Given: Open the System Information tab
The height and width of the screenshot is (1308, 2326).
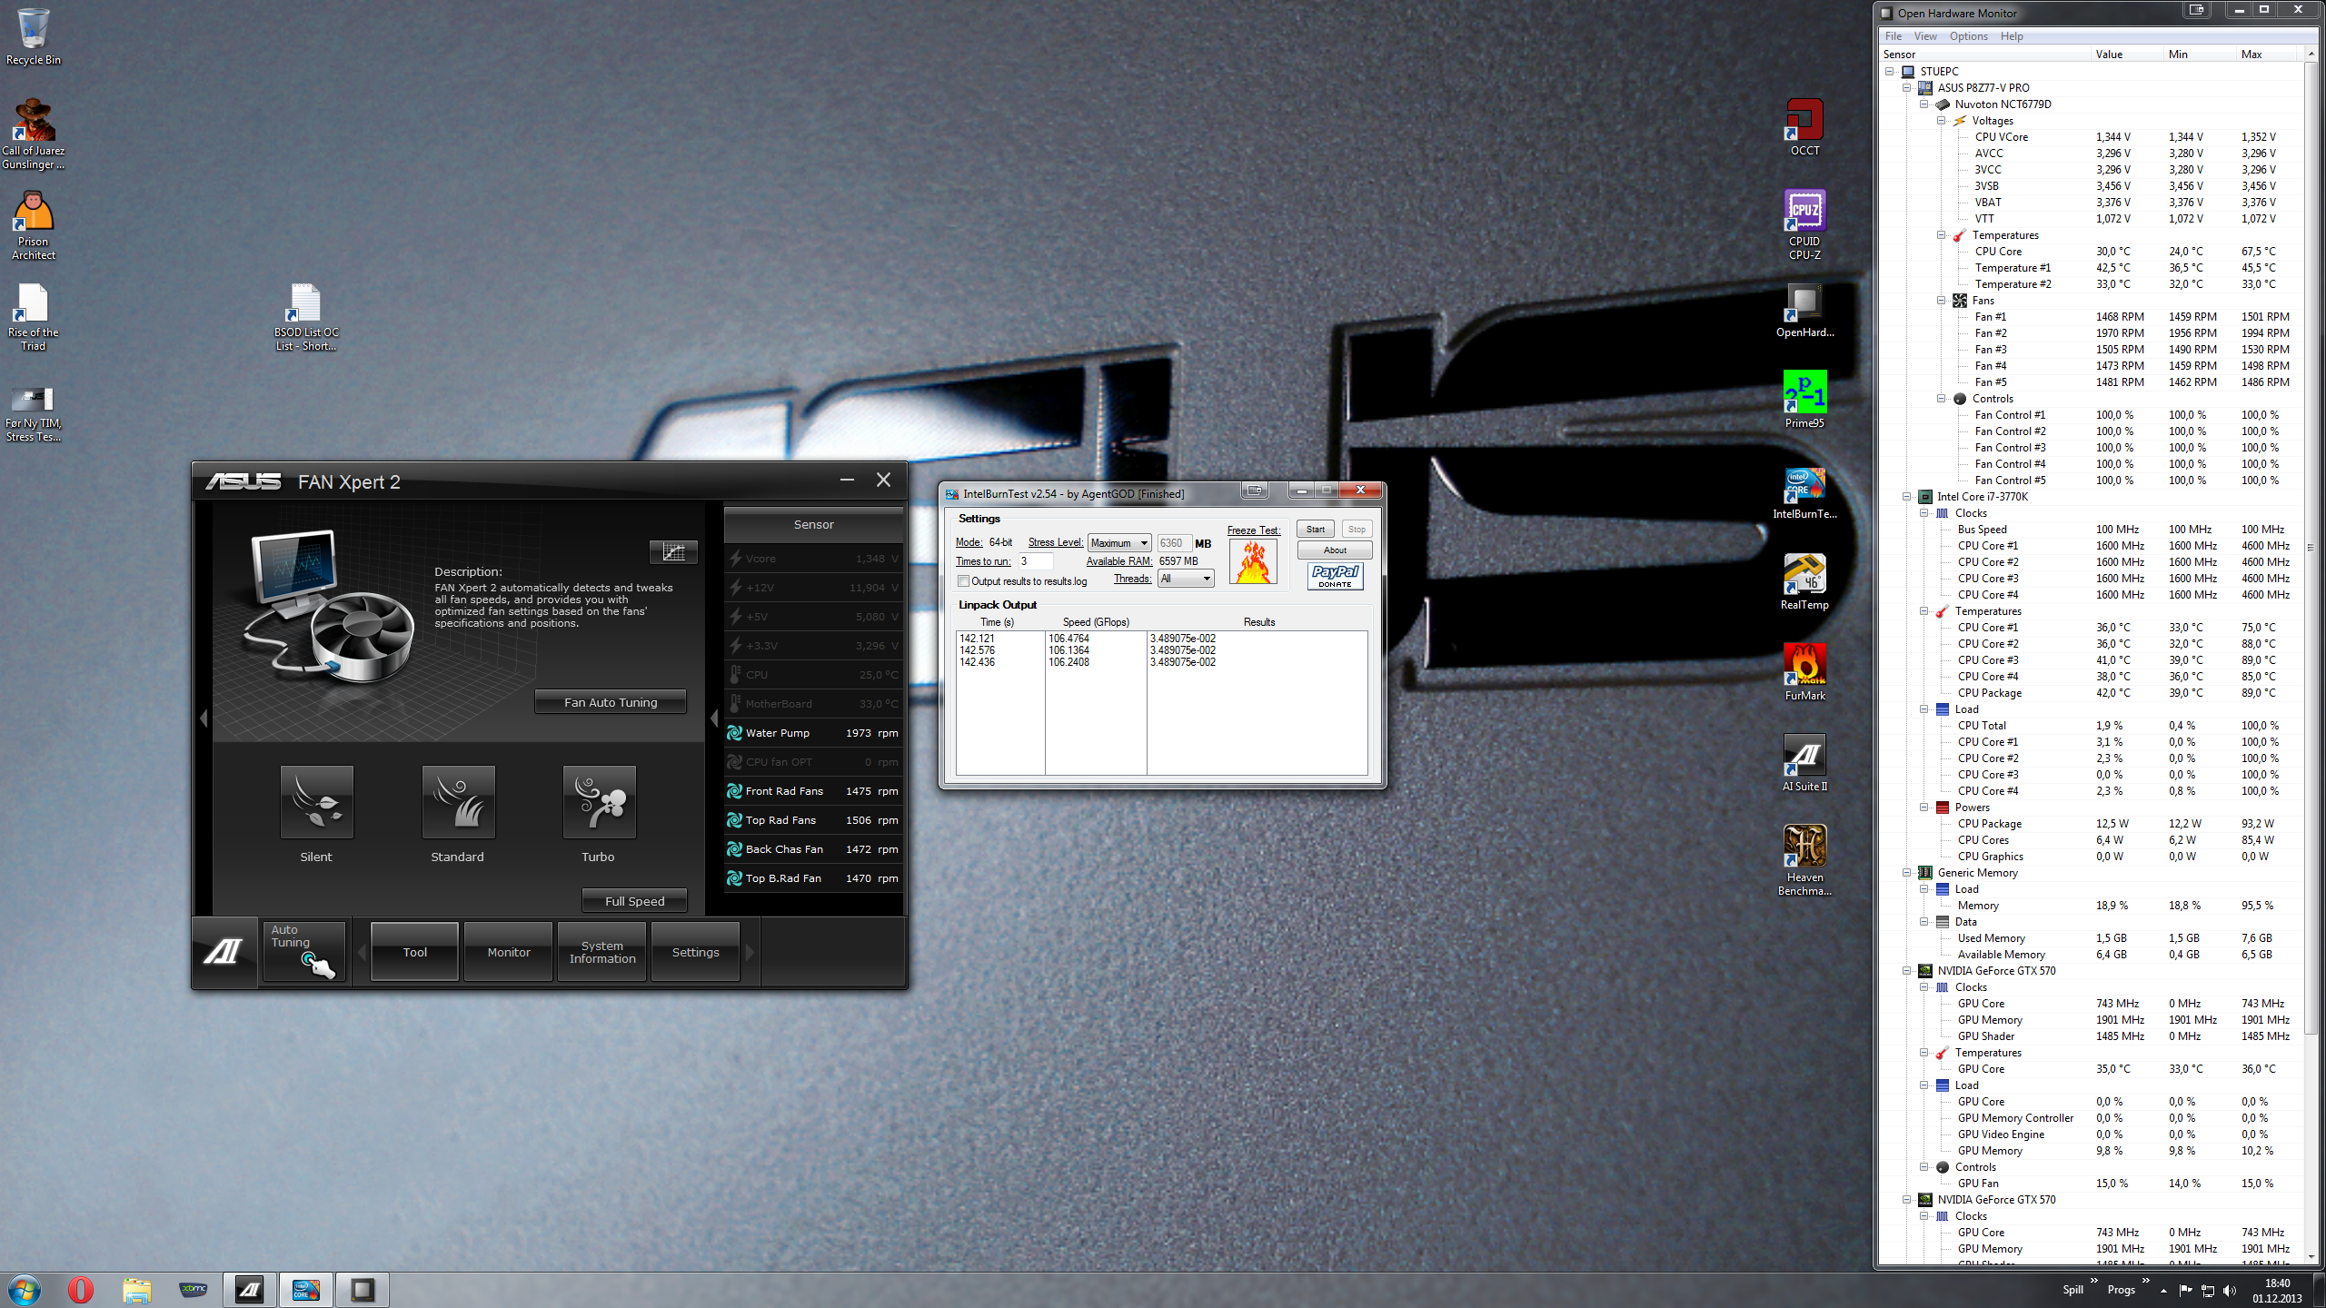Looking at the screenshot, I should point(602,952).
